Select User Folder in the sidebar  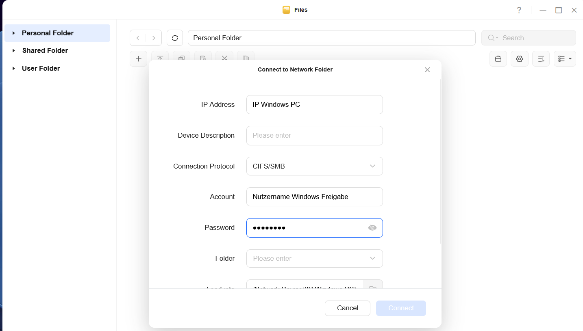click(x=41, y=68)
